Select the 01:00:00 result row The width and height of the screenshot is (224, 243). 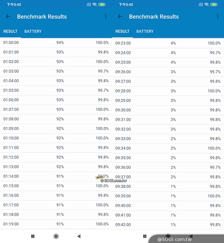click(x=56, y=42)
